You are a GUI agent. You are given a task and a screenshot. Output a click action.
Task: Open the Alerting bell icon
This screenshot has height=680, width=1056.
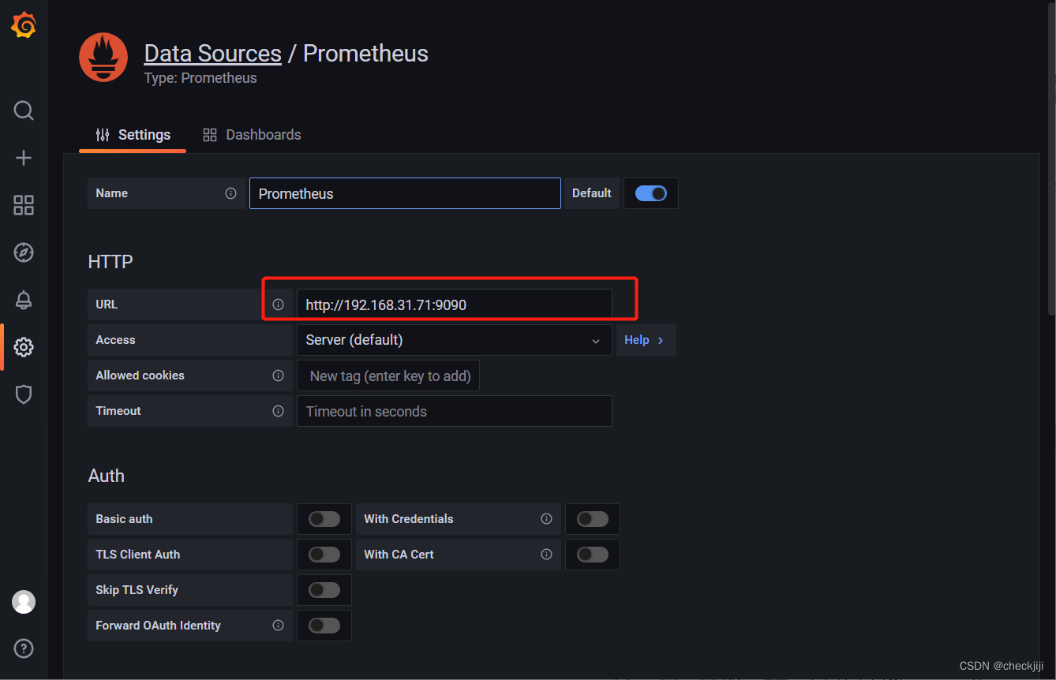click(23, 300)
